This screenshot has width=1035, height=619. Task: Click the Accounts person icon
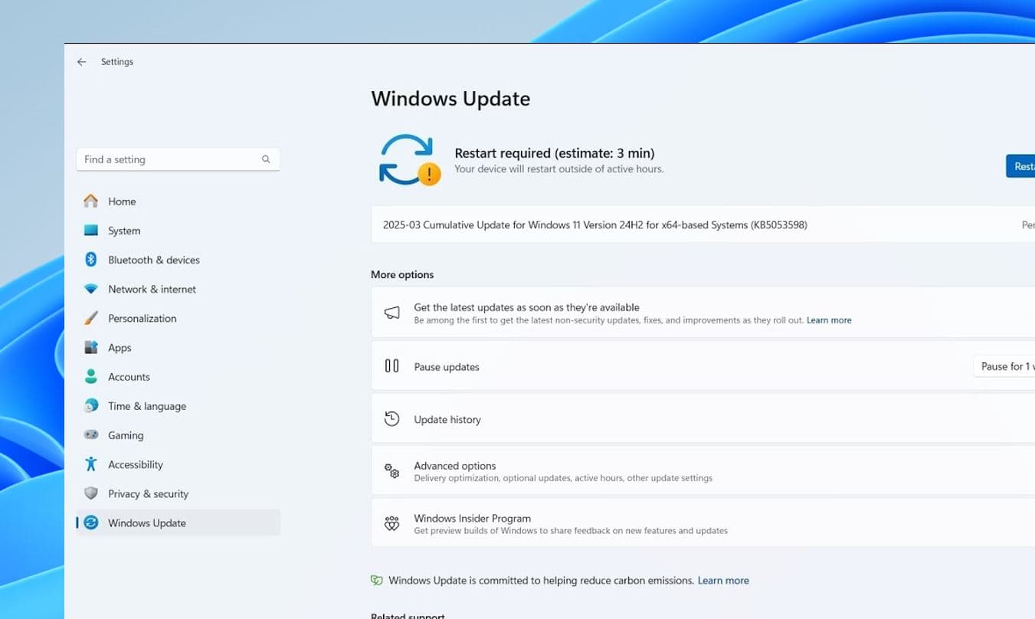point(90,377)
